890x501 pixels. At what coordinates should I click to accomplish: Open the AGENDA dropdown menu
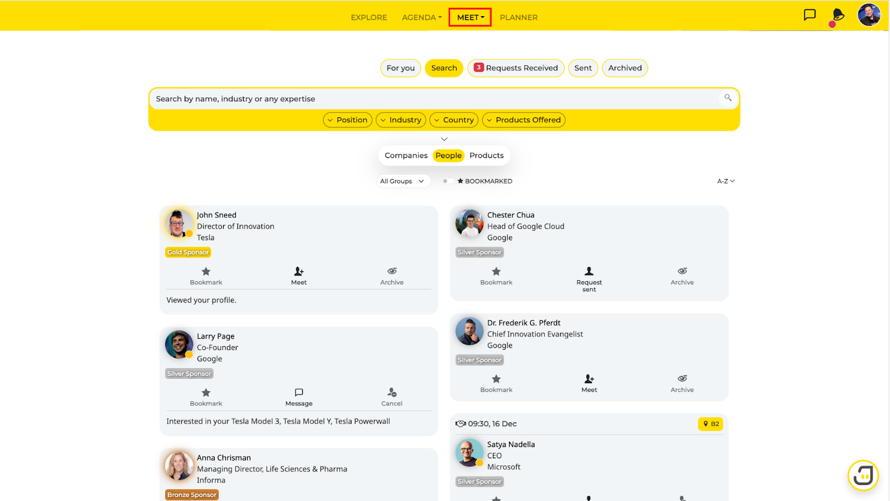(x=422, y=17)
